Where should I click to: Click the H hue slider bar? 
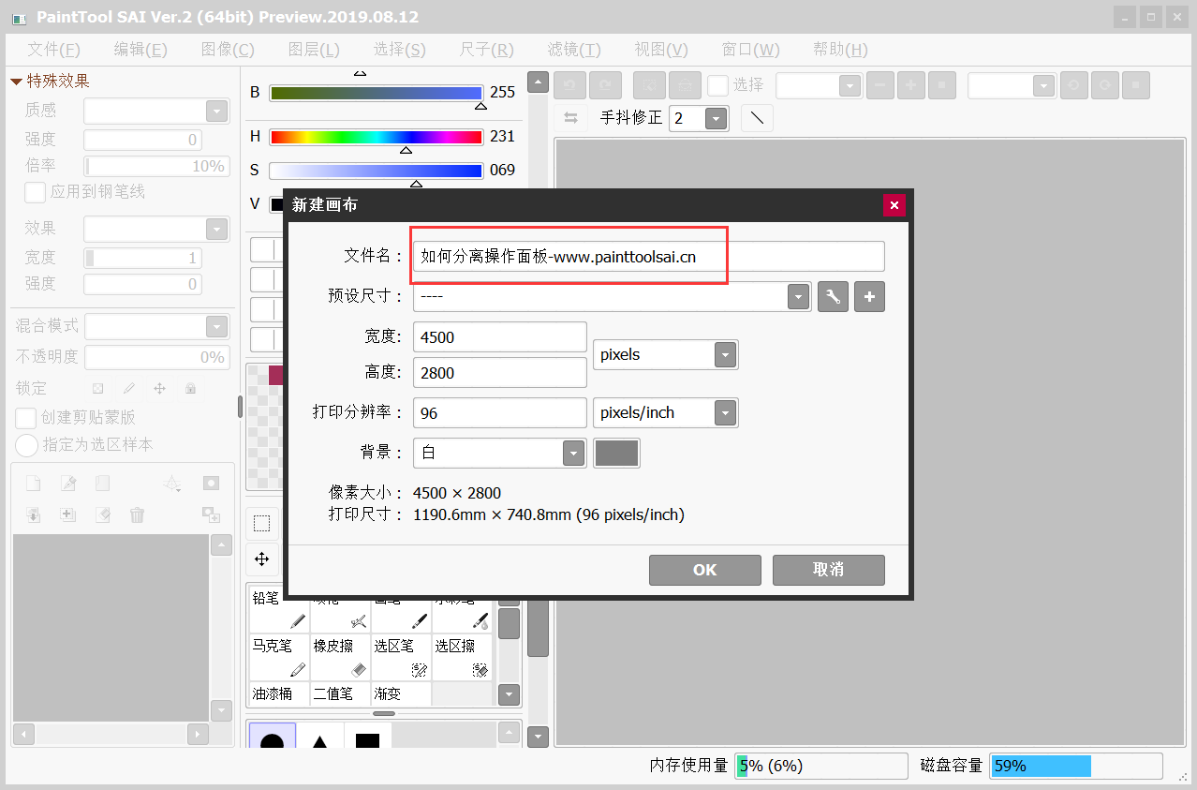376,137
